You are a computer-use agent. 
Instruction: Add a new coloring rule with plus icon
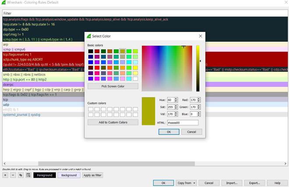coord(5,175)
